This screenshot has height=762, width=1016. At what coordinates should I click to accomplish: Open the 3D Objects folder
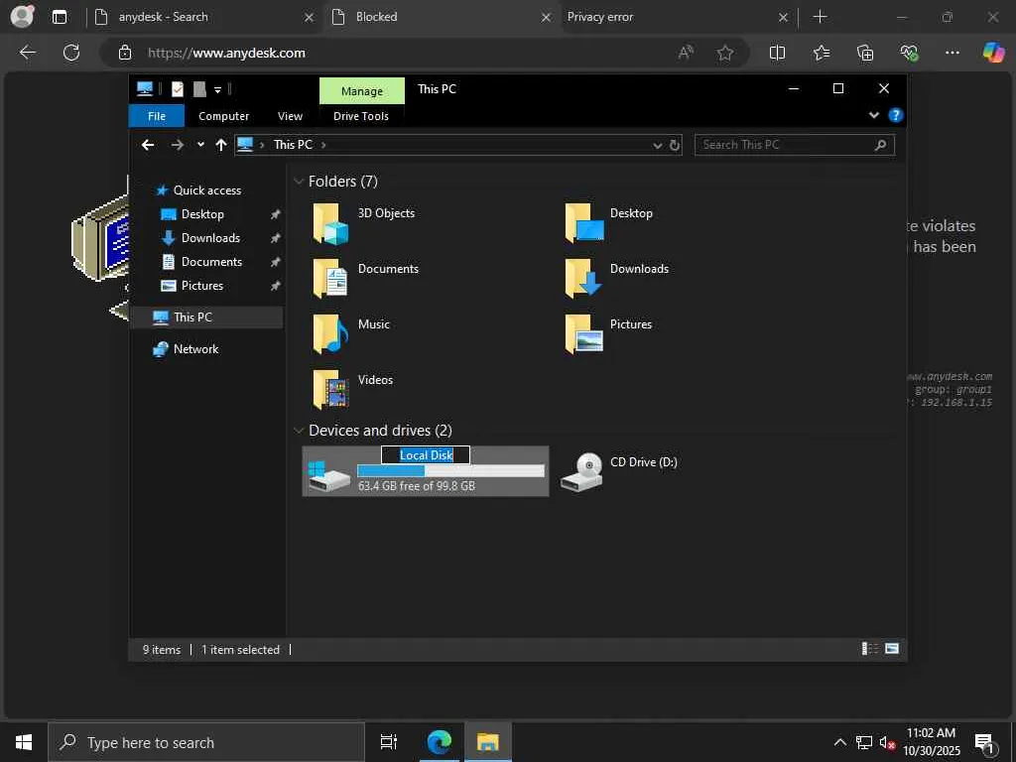pos(364,223)
